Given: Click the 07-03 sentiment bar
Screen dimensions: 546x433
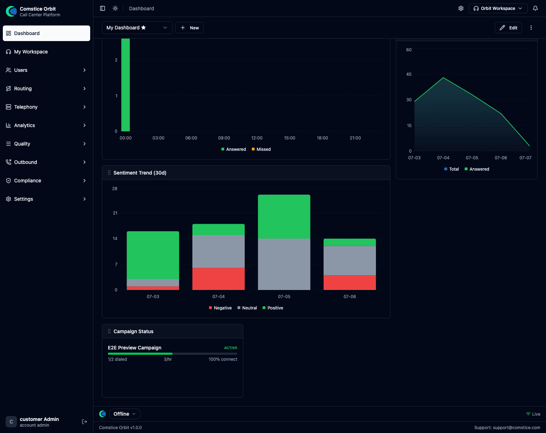Looking at the screenshot, I should (153, 261).
